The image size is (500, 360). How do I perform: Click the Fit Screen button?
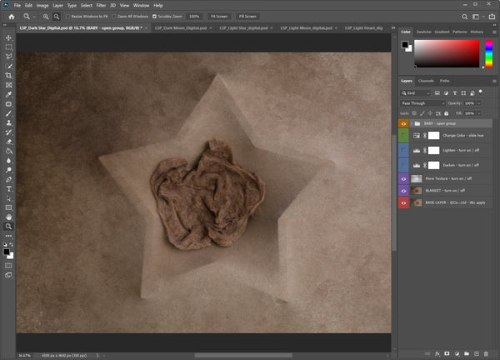tap(219, 16)
